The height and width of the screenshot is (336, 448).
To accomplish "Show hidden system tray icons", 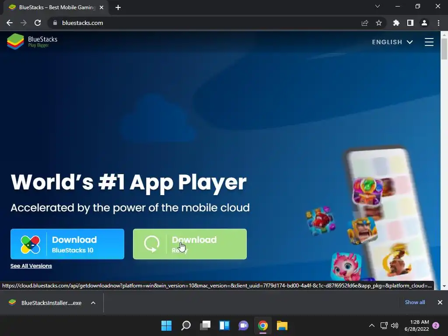I will (372, 325).
